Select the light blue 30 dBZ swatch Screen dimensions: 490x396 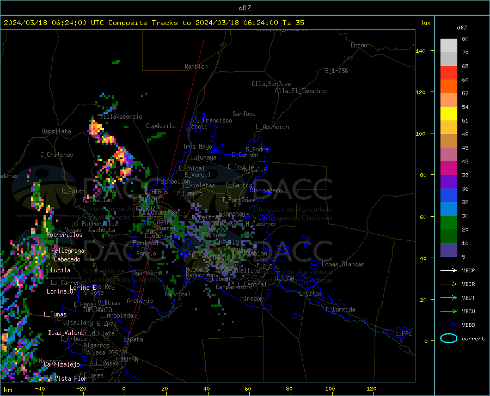[x=449, y=209]
